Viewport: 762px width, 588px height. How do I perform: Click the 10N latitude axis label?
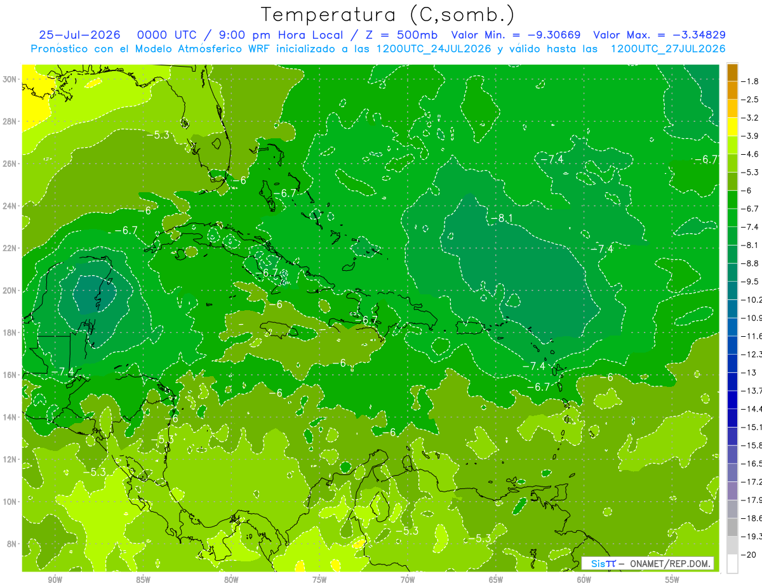11,501
